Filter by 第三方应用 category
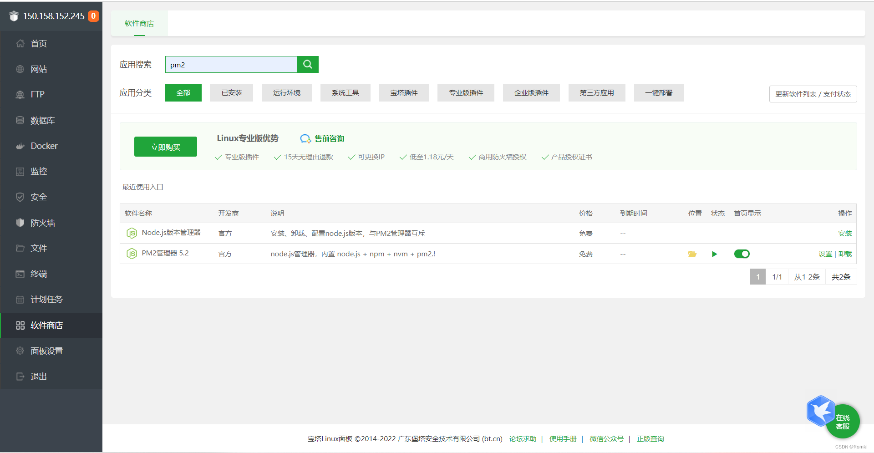Screen dimensions: 874x453 point(597,93)
